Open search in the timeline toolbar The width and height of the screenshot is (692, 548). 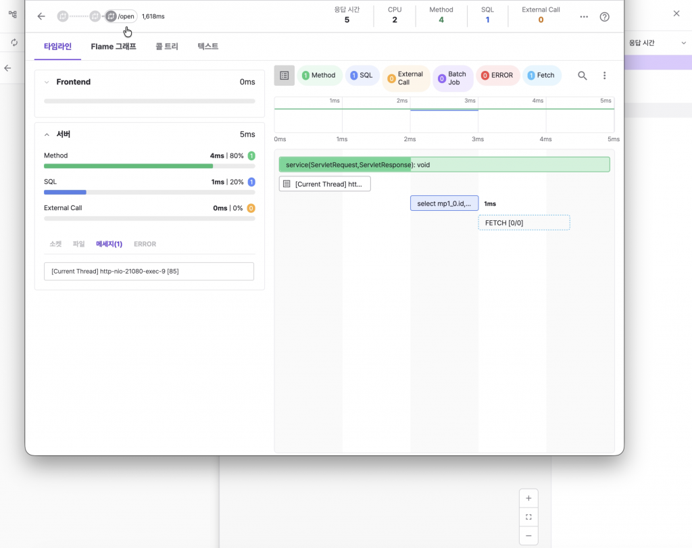(582, 76)
